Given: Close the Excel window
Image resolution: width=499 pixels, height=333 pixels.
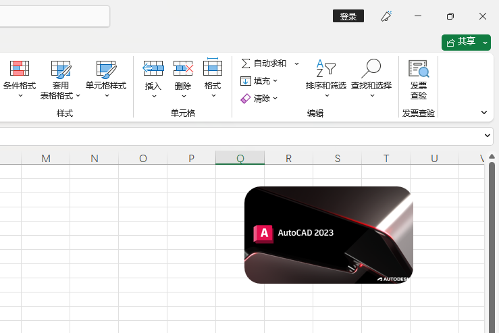Looking at the screenshot, I should 482,16.
